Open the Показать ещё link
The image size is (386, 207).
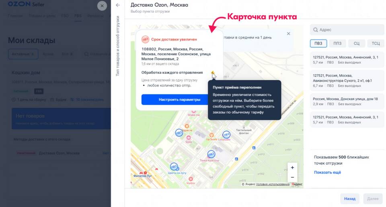tap(327, 172)
